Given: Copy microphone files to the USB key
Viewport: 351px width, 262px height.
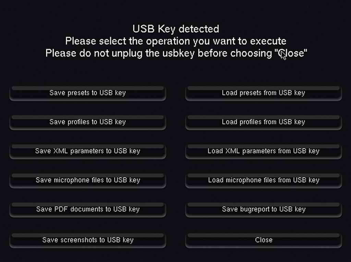Looking at the screenshot, I should pos(88,180).
